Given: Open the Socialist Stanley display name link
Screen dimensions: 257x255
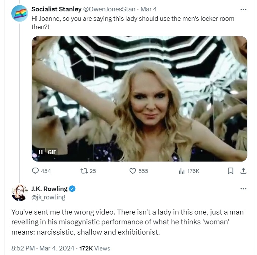Looking at the screenshot, I should (56, 9).
